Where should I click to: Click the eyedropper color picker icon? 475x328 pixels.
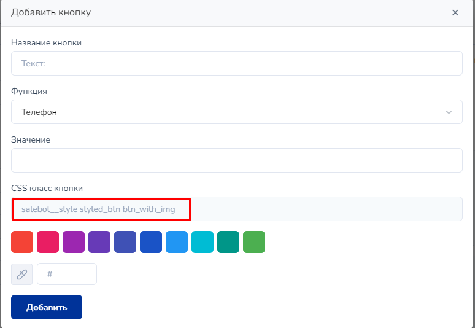pos(22,274)
